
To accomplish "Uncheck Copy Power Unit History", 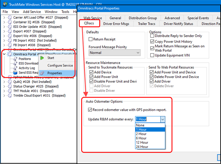I will pyautogui.click(x=152, y=42).
